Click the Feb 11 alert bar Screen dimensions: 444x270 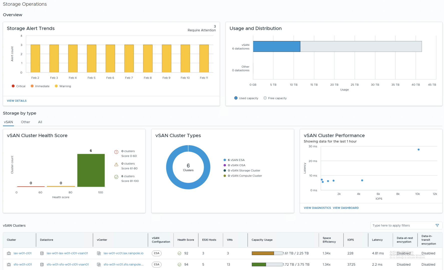204,58
